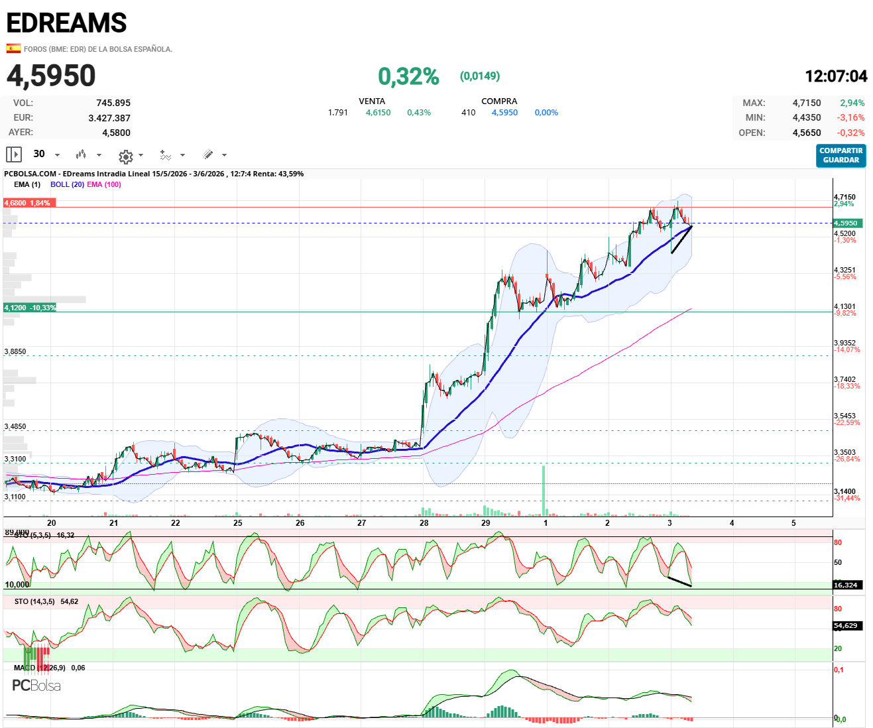Click date 1 on time axis

[x=546, y=523]
